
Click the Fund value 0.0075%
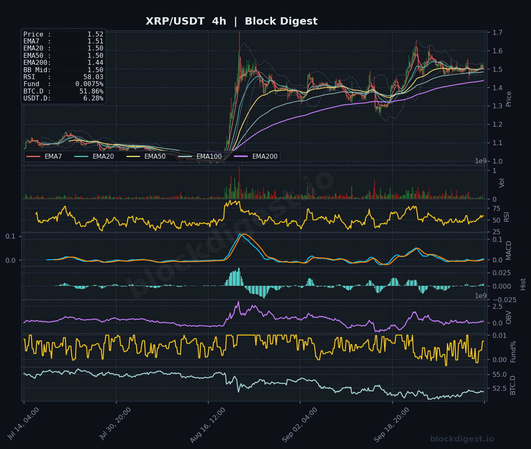point(89,84)
